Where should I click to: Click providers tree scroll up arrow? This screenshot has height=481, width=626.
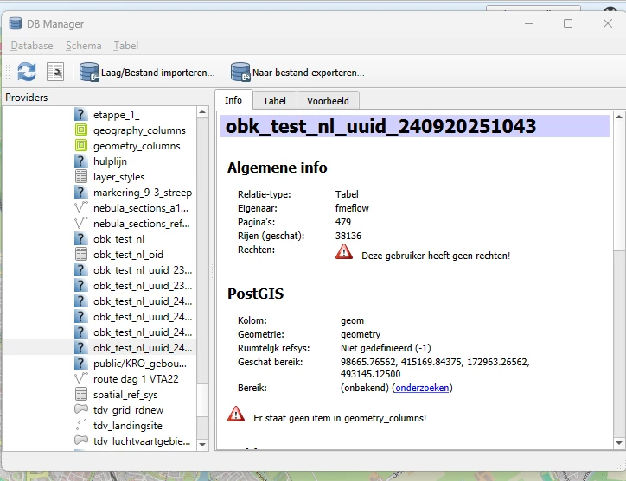[x=202, y=112]
